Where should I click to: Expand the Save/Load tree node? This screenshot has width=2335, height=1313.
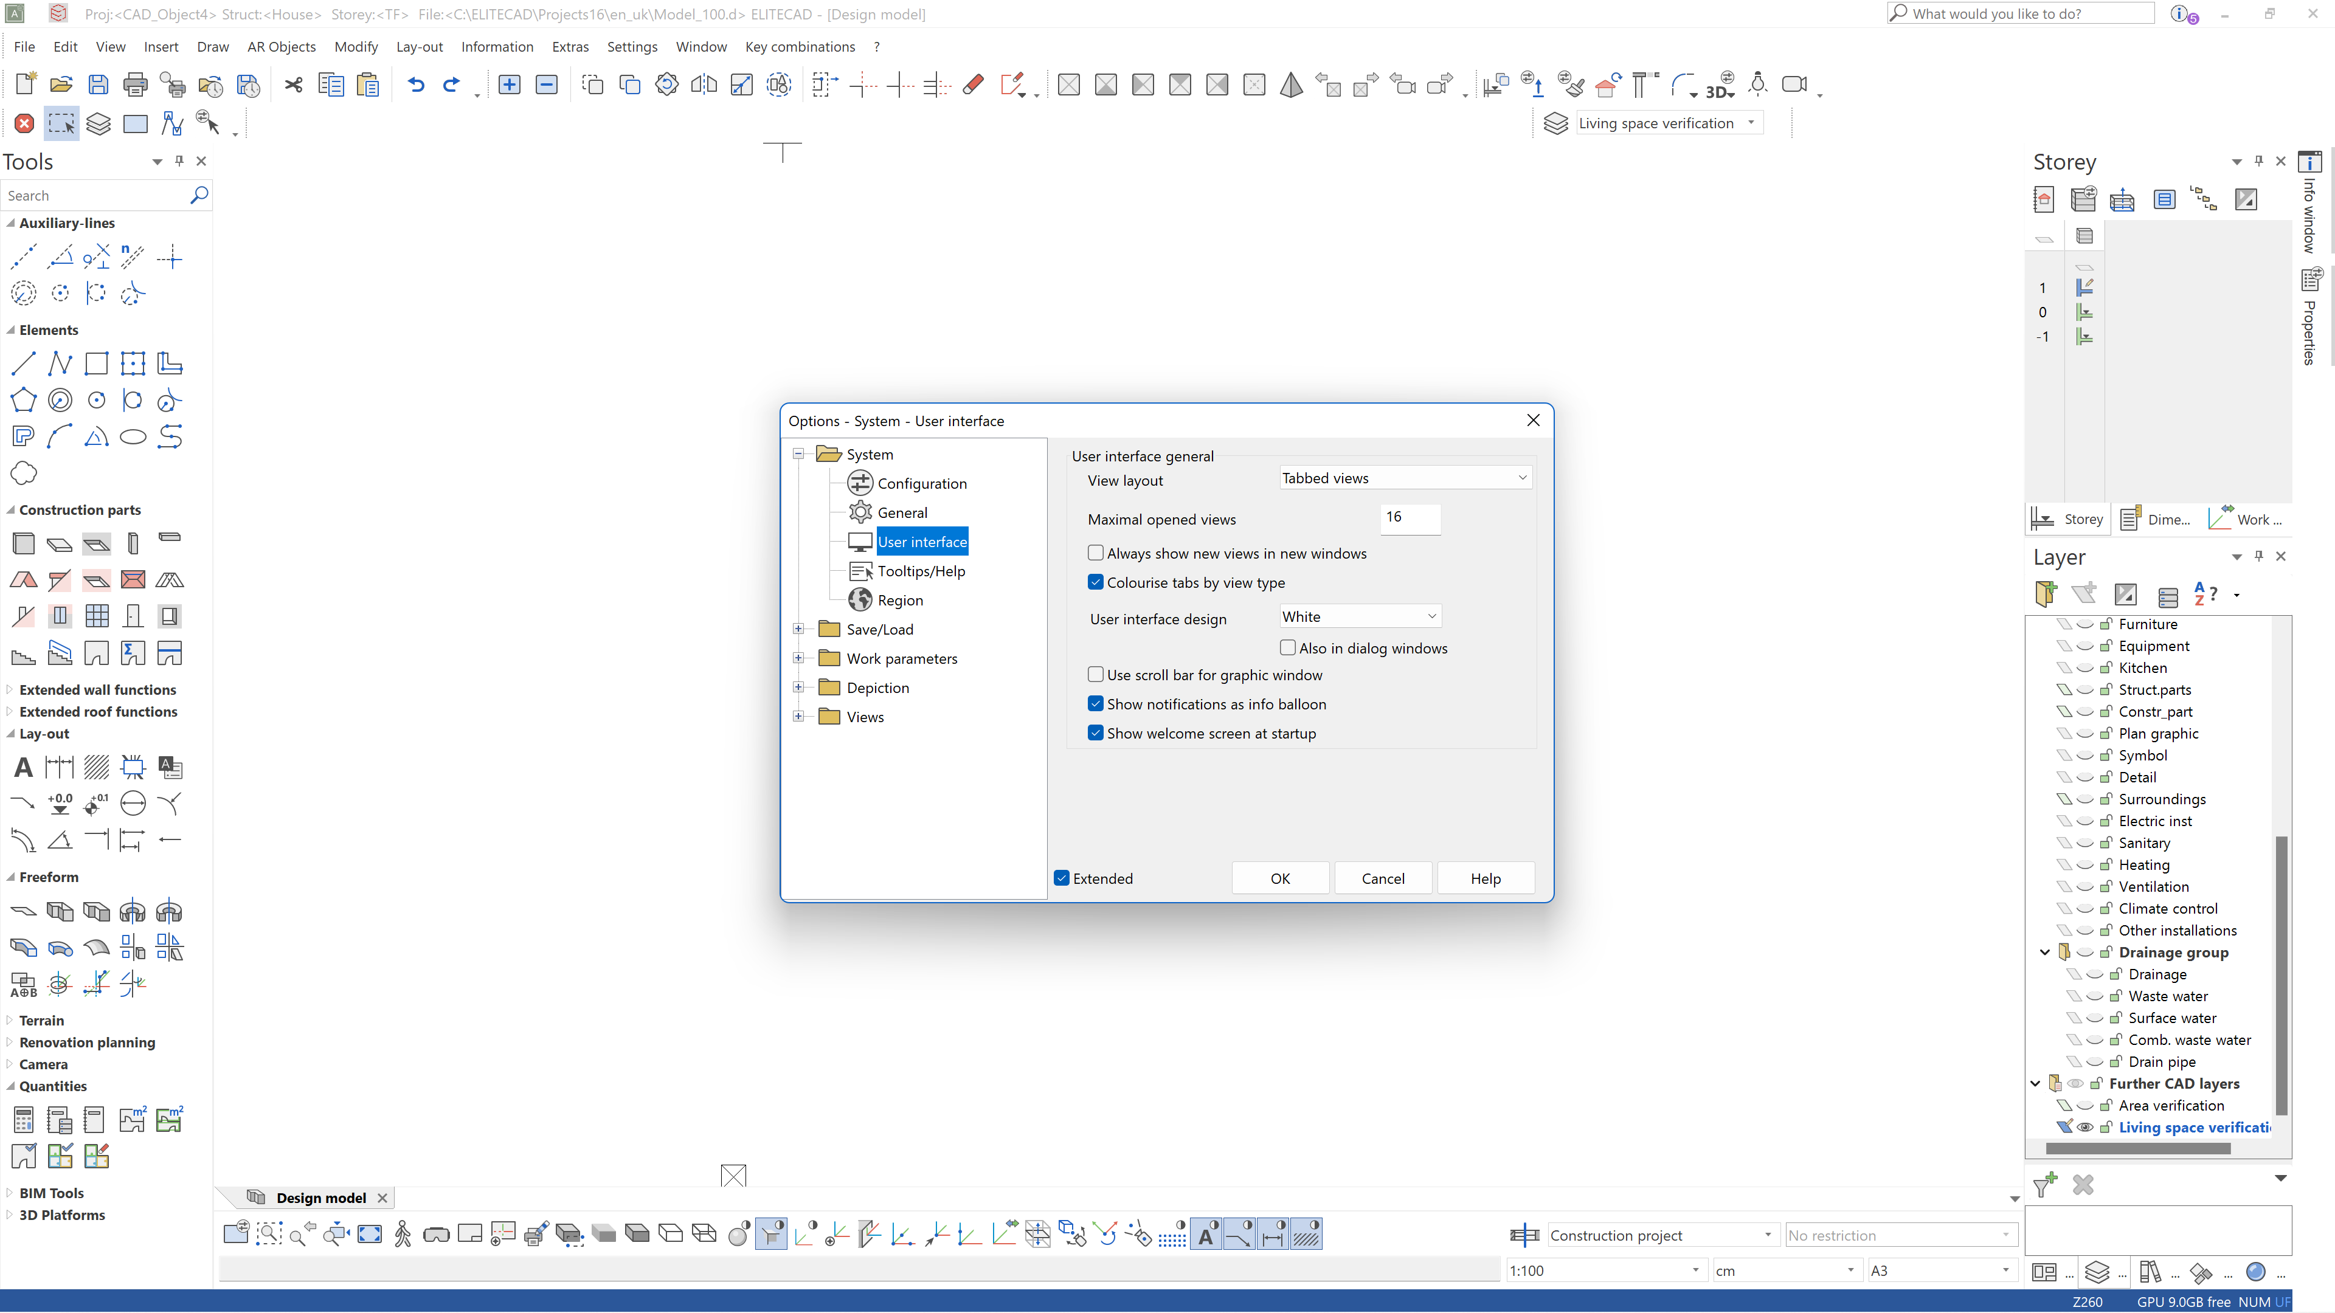[798, 628]
